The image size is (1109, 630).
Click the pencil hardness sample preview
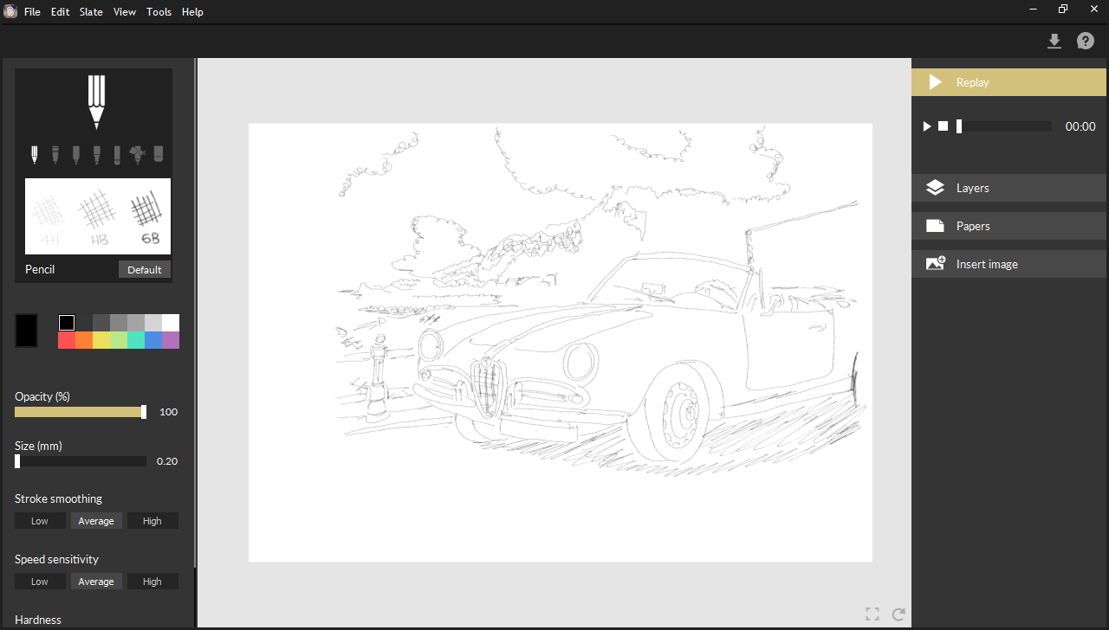coord(98,216)
